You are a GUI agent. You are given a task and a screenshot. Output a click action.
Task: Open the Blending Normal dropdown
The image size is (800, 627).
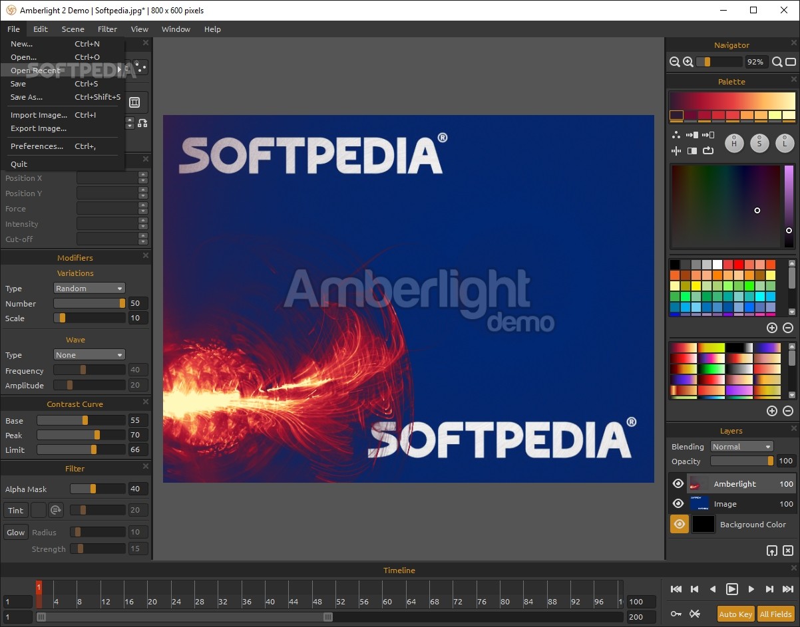pos(741,446)
